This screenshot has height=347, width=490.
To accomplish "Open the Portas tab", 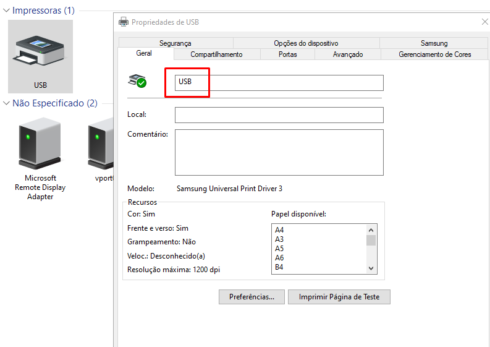I will pos(287,54).
